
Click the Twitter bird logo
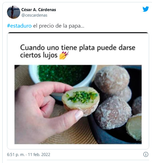coord(146,9)
